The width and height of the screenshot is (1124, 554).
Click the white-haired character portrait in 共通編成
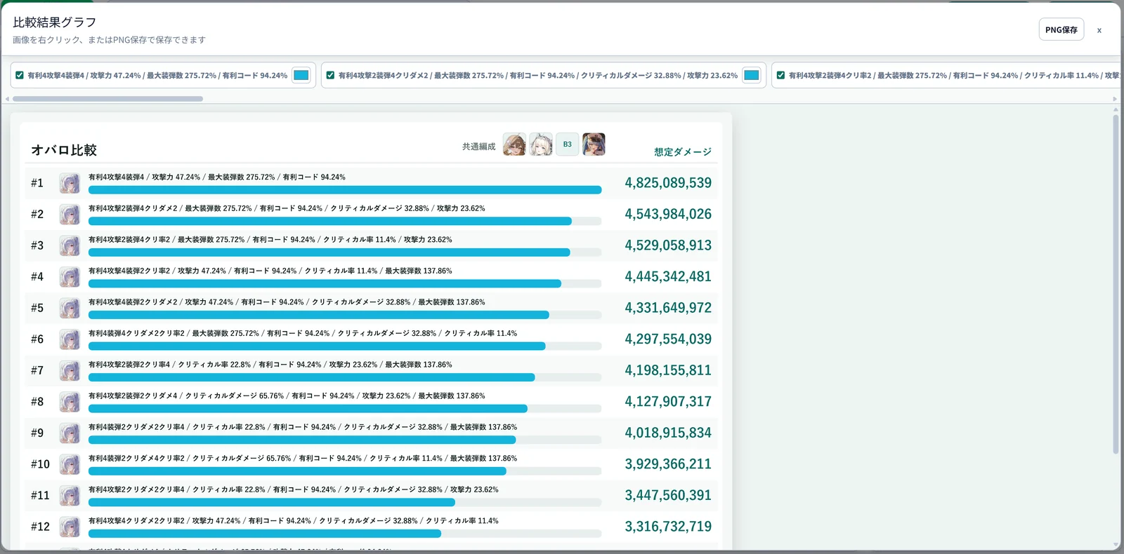541,144
